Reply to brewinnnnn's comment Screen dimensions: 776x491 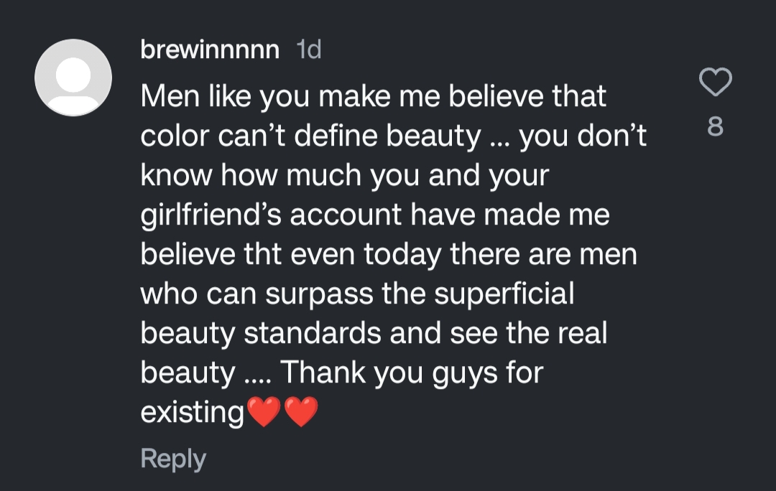tap(173, 459)
